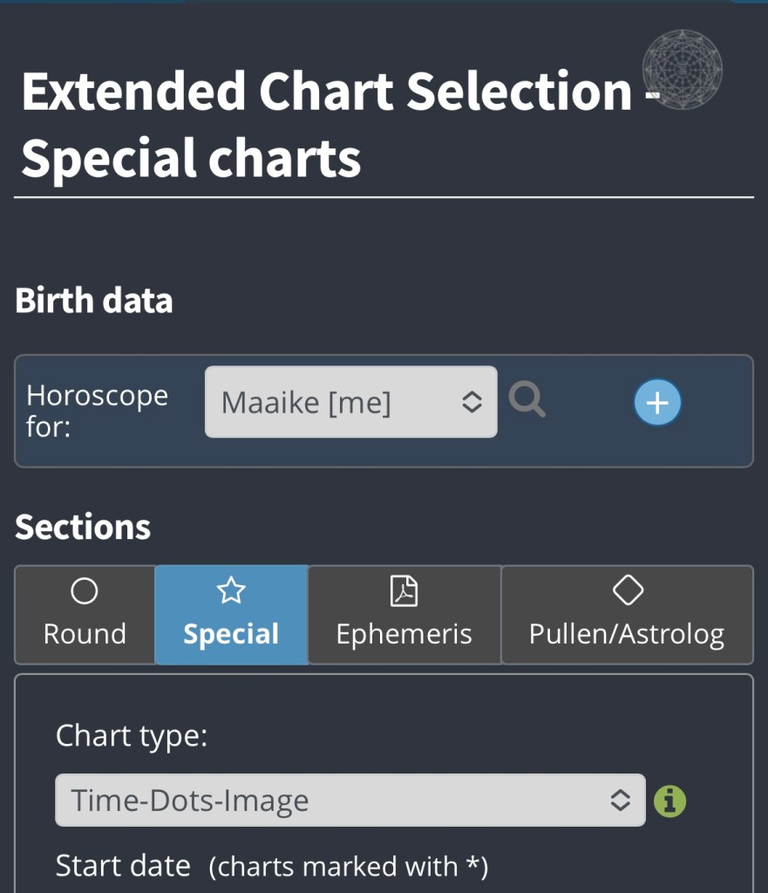Add new birth data with plus icon
The height and width of the screenshot is (893, 768).
(x=657, y=403)
